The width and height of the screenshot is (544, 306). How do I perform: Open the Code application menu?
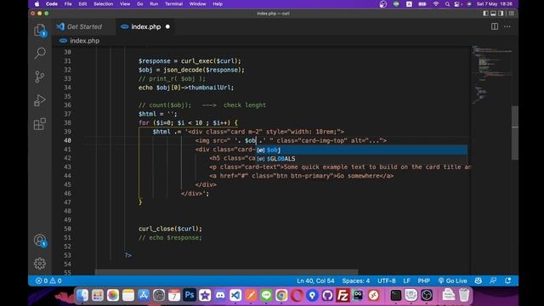click(52, 4)
